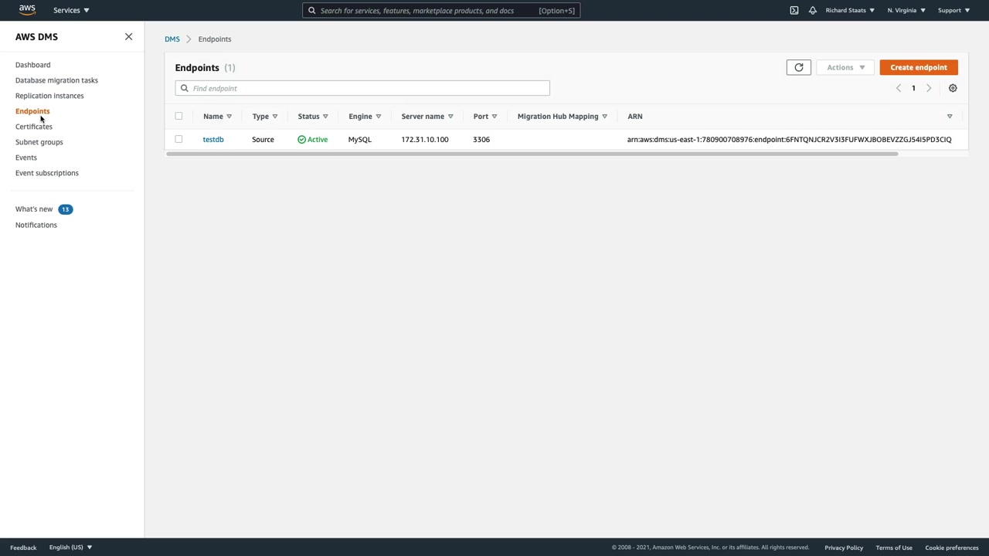This screenshot has height=556, width=989.
Task: Go to previous page of endpoints
Action: [898, 88]
